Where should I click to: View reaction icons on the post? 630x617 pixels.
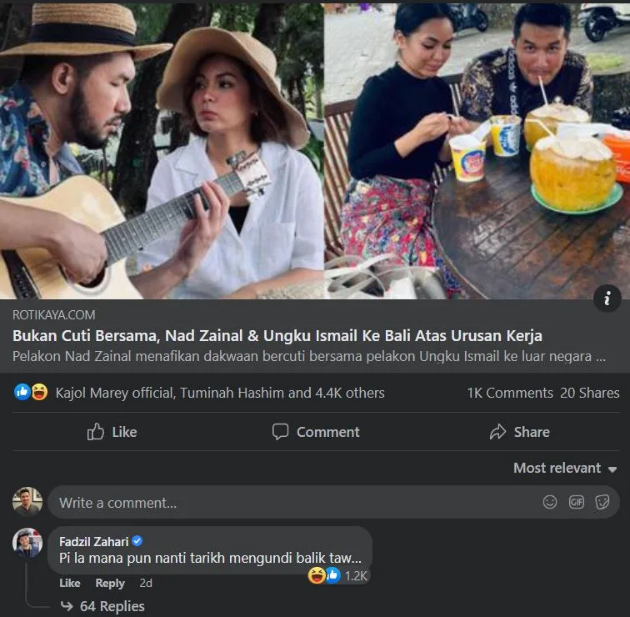31,393
